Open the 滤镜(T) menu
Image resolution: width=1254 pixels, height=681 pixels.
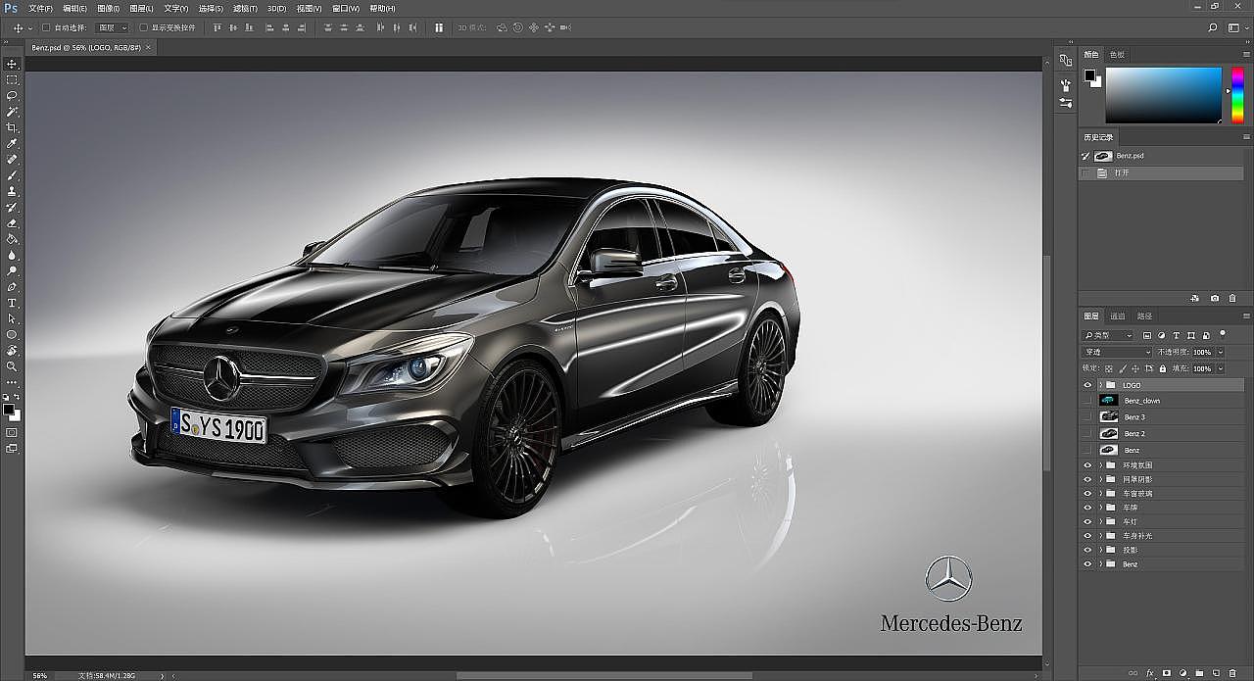(x=245, y=8)
